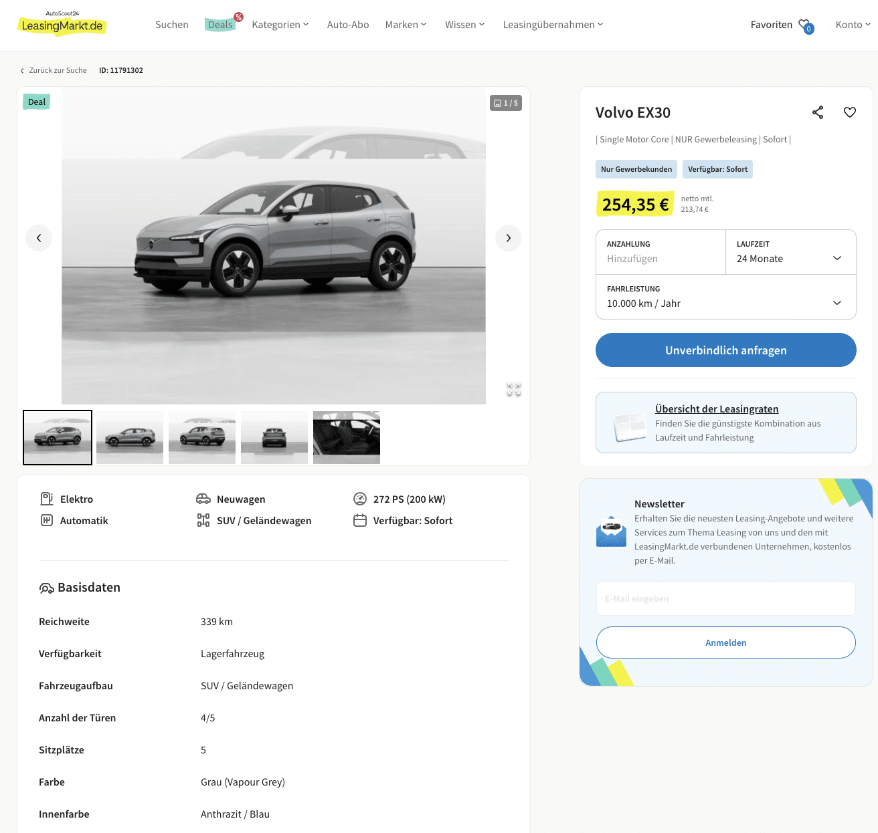The height and width of the screenshot is (833, 878).
Task: Open Favoriten heart icon in header
Action: pyautogui.click(x=805, y=25)
